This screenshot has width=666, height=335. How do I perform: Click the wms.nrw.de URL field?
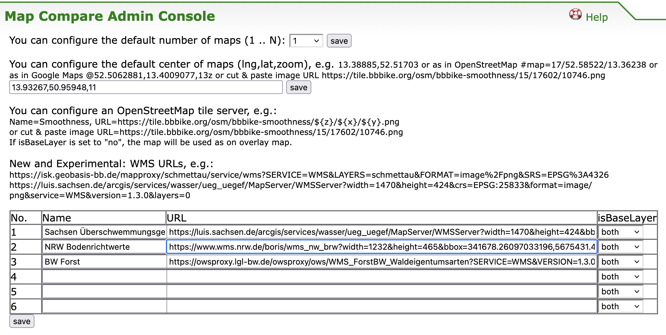tap(381, 247)
